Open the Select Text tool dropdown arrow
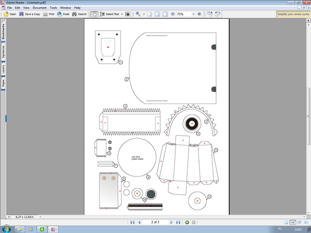The height and width of the screenshot is (233, 311). [x=122, y=14]
